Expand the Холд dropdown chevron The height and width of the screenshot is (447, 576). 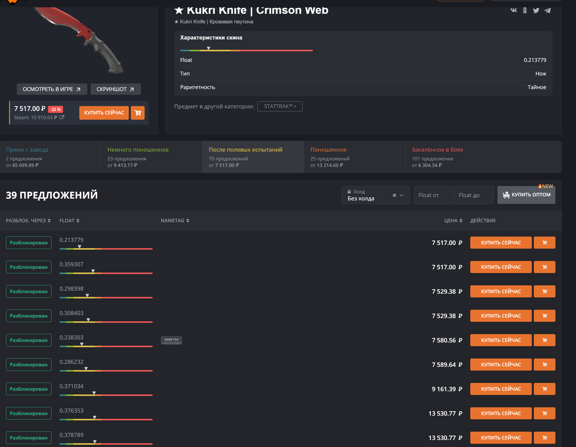click(x=401, y=195)
